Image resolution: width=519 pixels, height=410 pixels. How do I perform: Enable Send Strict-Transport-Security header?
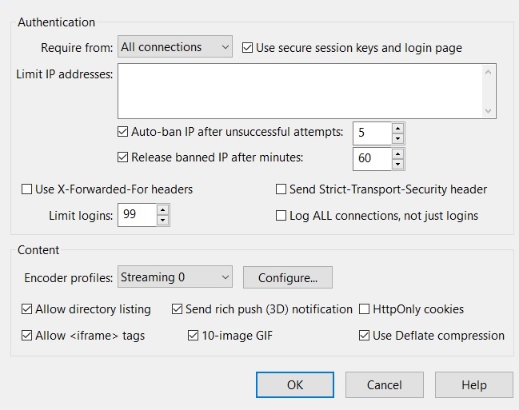[281, 189]
